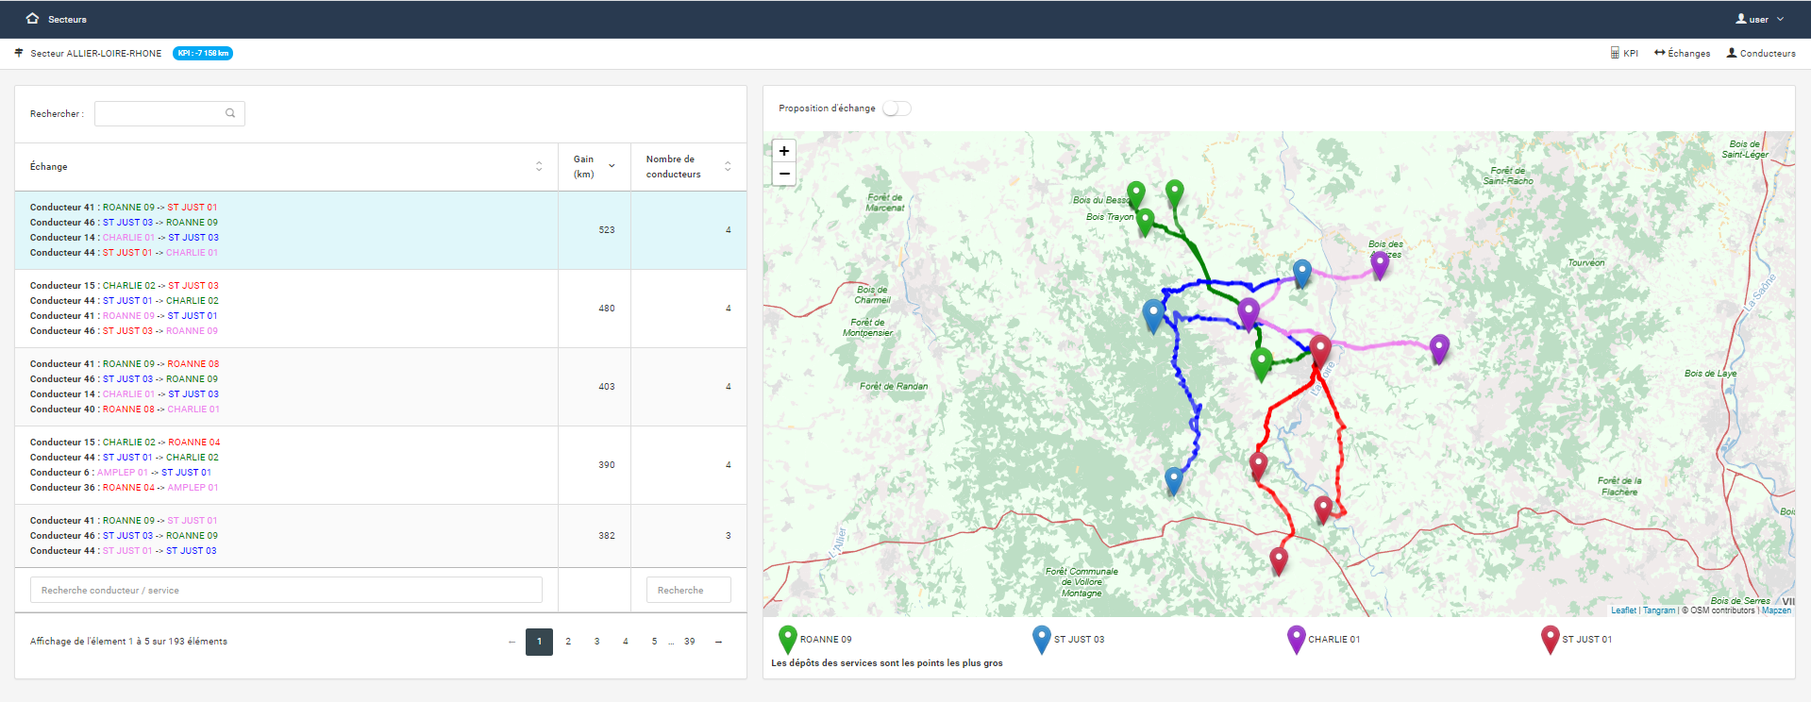Click the red ST JUST 01 legend marker
Screen dimensions: 1811x702
coord(1550,639)
